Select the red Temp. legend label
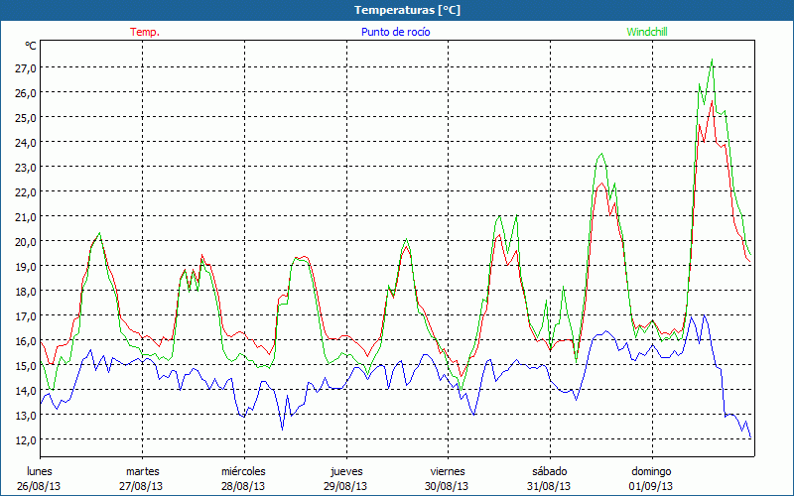794x496 pixels. pyautogui.click(x=145, y=32)
